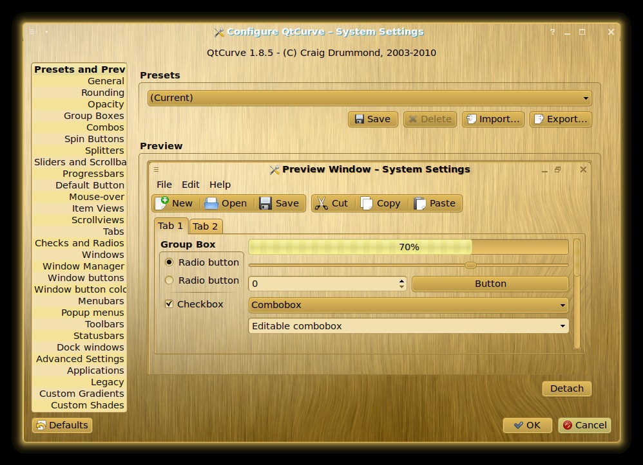643x465 pixels.
Task: Open the Help menu
Action: coord(220,185)
